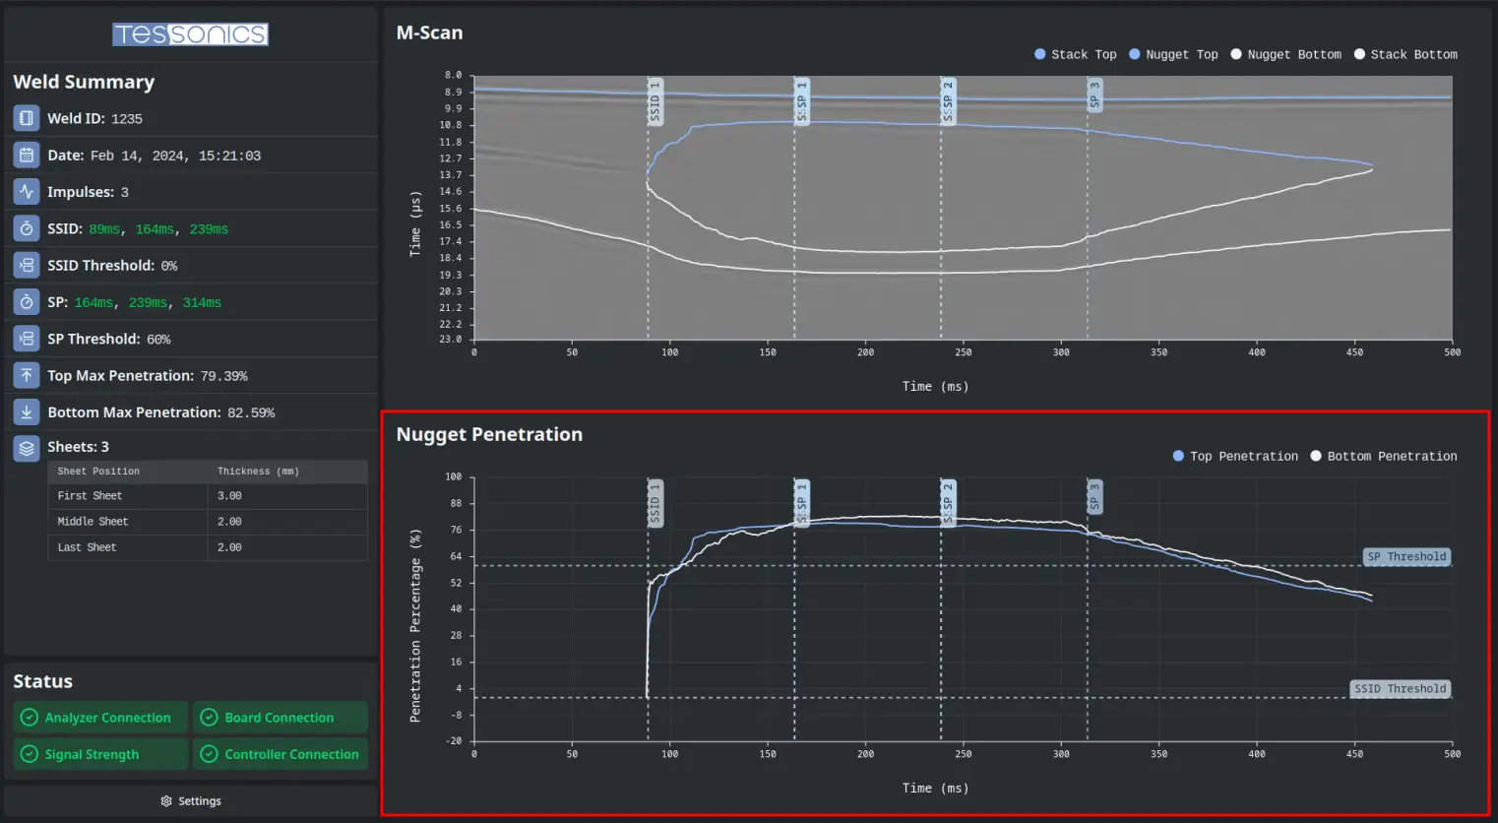Click the Weld ID icon
Viewport: 1498px width, 823px height.
[x=25, y=117]
